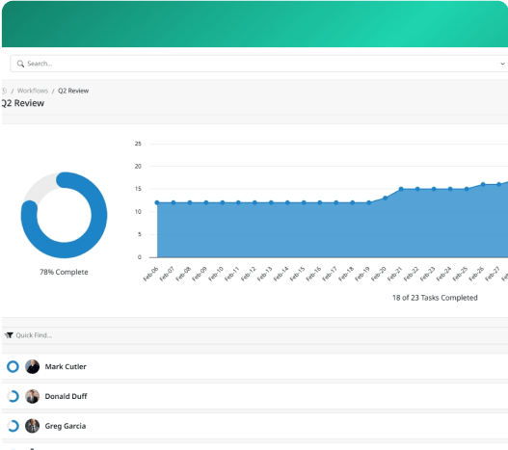Click the Feb-24 axis label
The height and width of the screenshot is (450, 508).
[x=443, y=274]
